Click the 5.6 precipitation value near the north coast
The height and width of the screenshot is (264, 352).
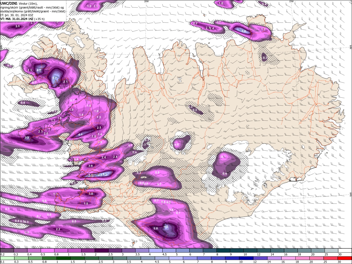click(244, 31)
